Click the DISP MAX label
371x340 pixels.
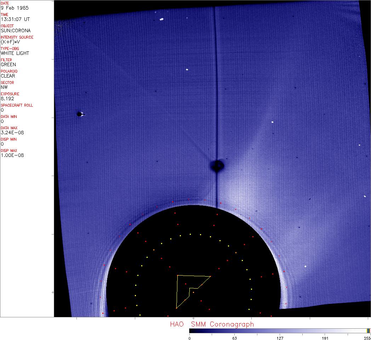(x=9, y=151)
